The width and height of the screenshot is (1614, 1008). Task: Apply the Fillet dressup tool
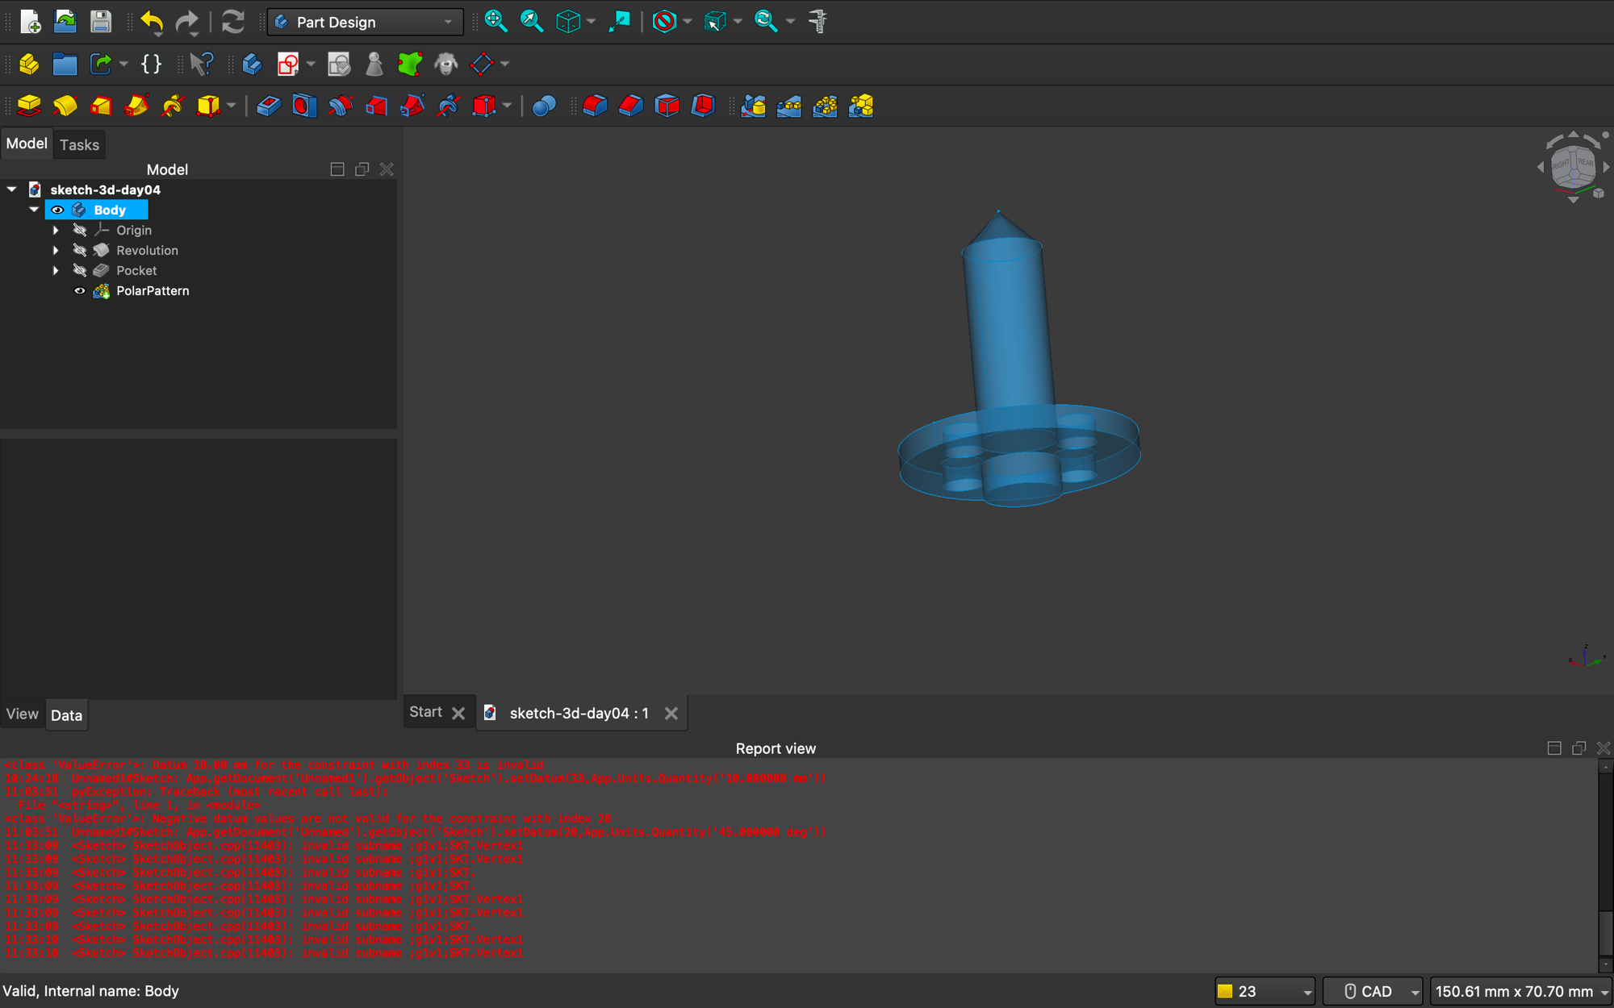pos(595,105)
